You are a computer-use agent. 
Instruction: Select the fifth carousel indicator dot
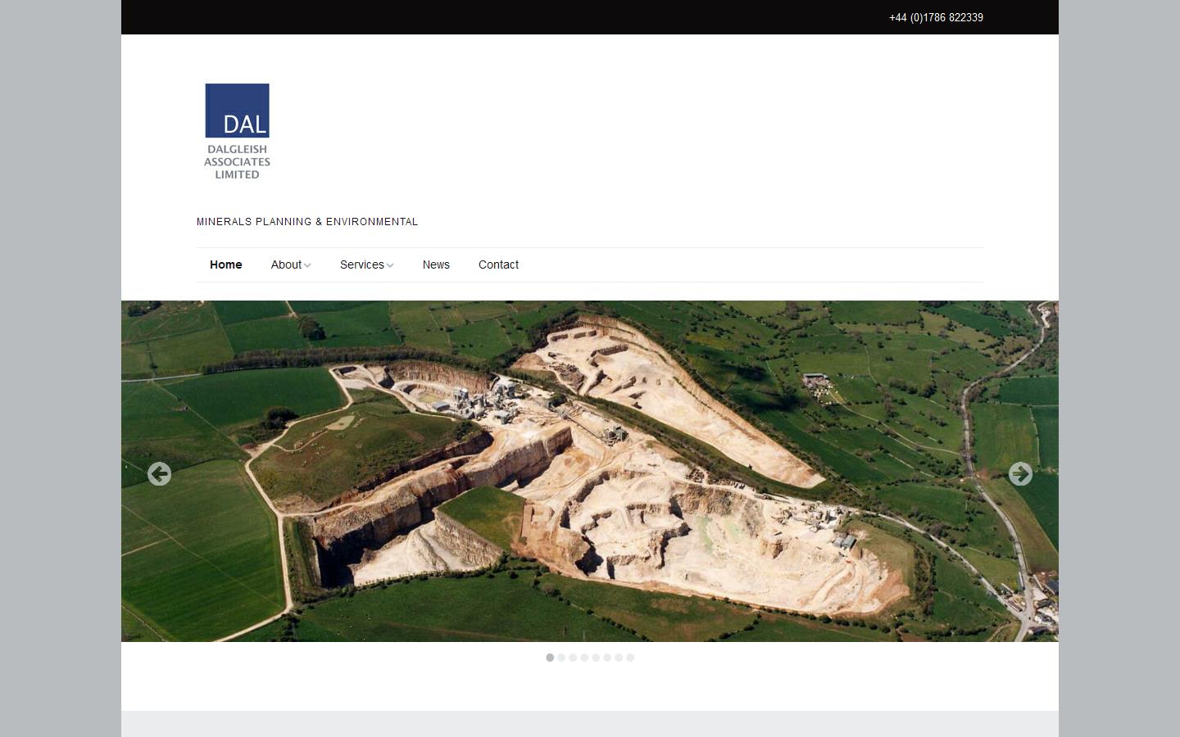tap(596, 658)
